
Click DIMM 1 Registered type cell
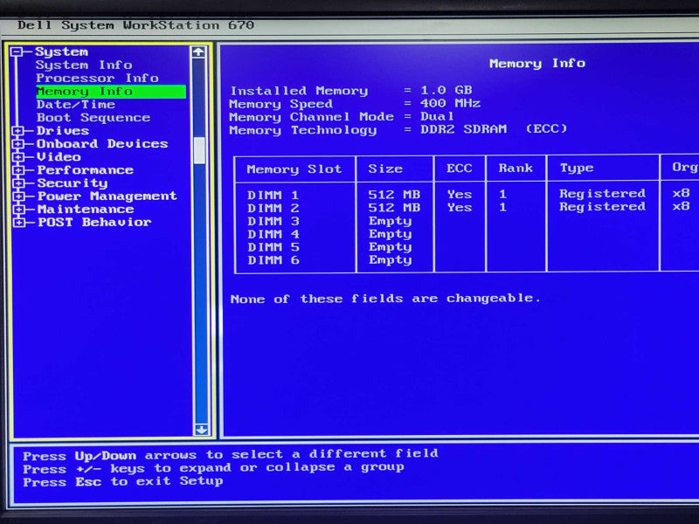pos(602,194)
